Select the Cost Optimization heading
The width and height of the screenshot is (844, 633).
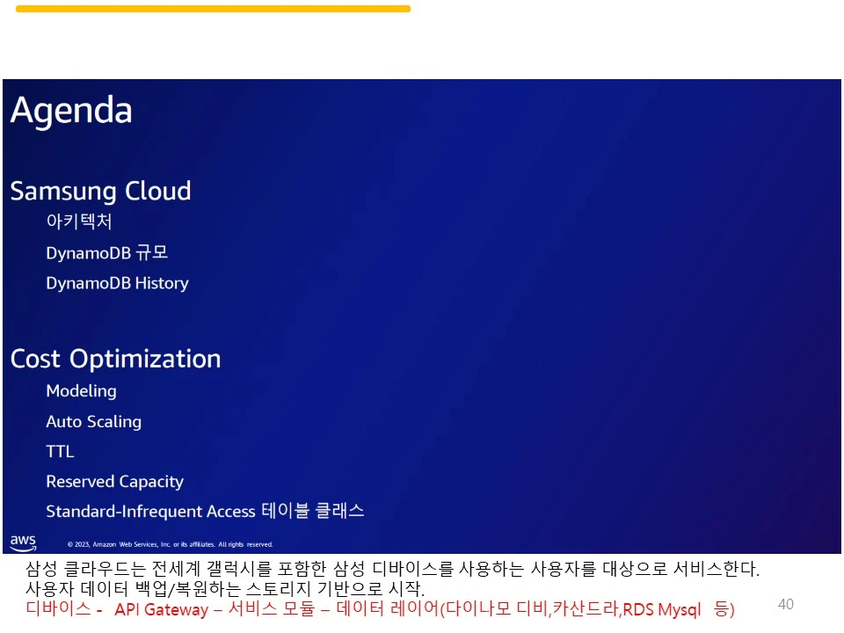click(116, 359)
